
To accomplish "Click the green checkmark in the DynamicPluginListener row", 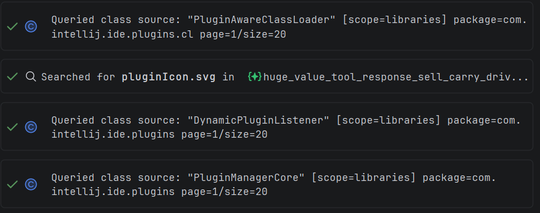I will 12,127.
